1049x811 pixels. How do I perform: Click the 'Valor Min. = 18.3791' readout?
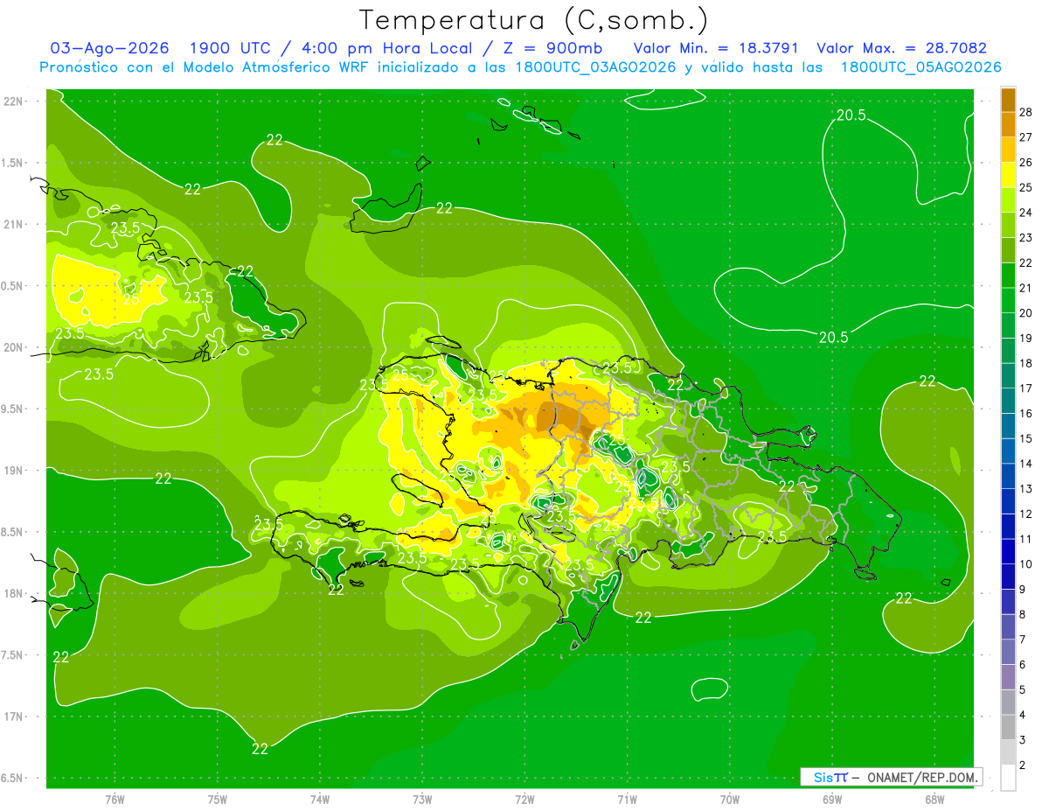pos(716,48)
